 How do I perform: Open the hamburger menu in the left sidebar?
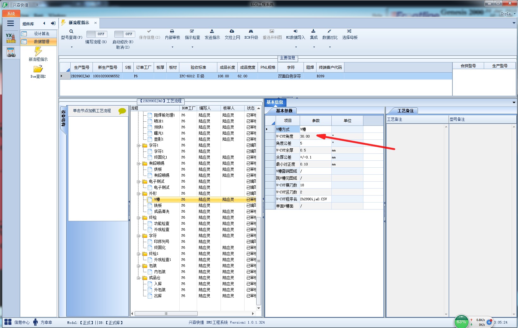[x=10, y=23]
